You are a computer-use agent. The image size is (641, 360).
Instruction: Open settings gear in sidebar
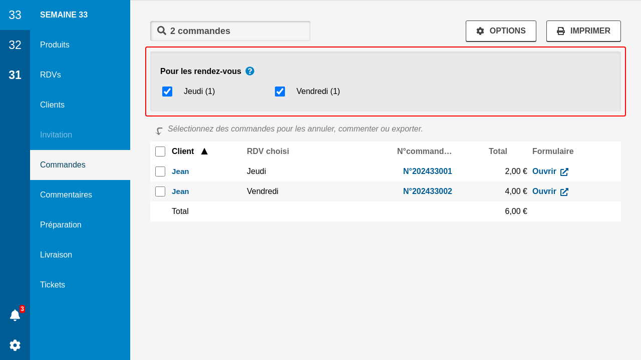(15, 345)
